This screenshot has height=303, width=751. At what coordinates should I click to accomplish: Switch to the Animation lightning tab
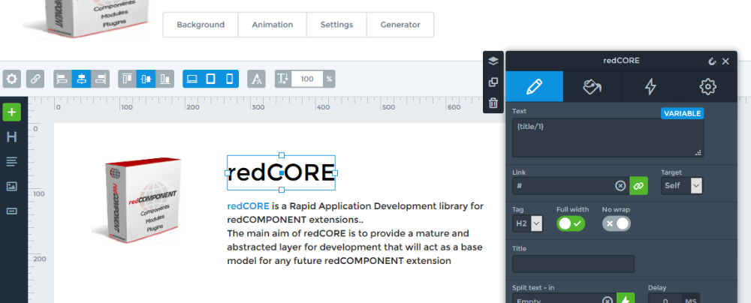650,87
